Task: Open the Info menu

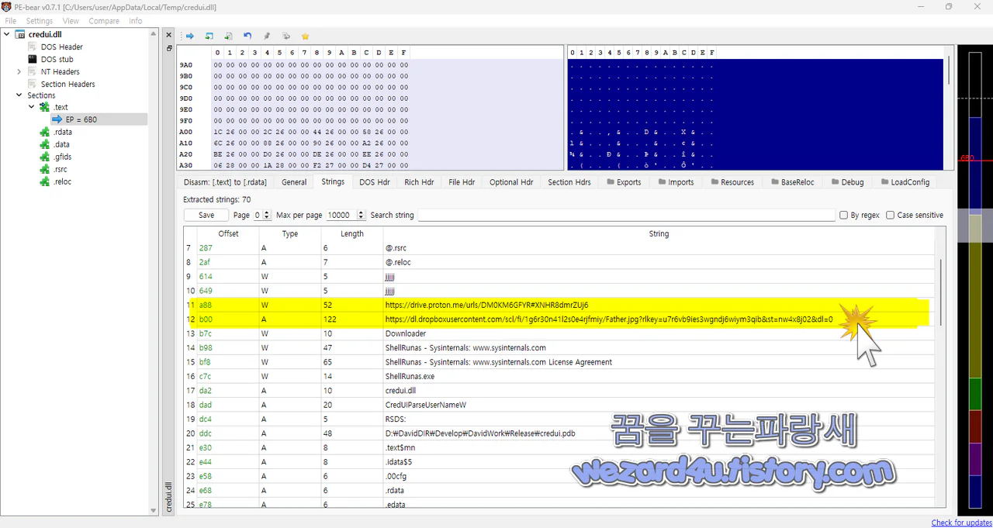Action: click(136, 21)
